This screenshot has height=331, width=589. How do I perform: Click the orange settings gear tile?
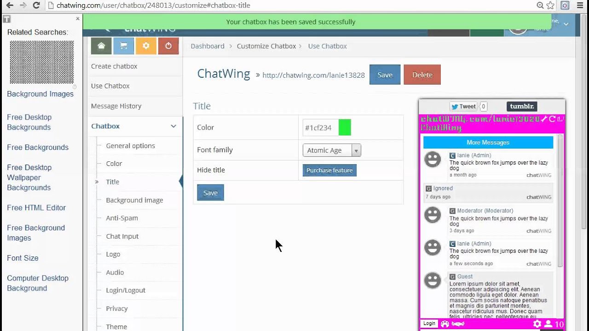coord(146,46)
